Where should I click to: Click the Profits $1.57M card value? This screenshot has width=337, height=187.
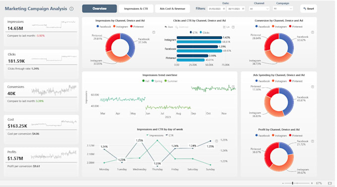(x=15, y=158)
